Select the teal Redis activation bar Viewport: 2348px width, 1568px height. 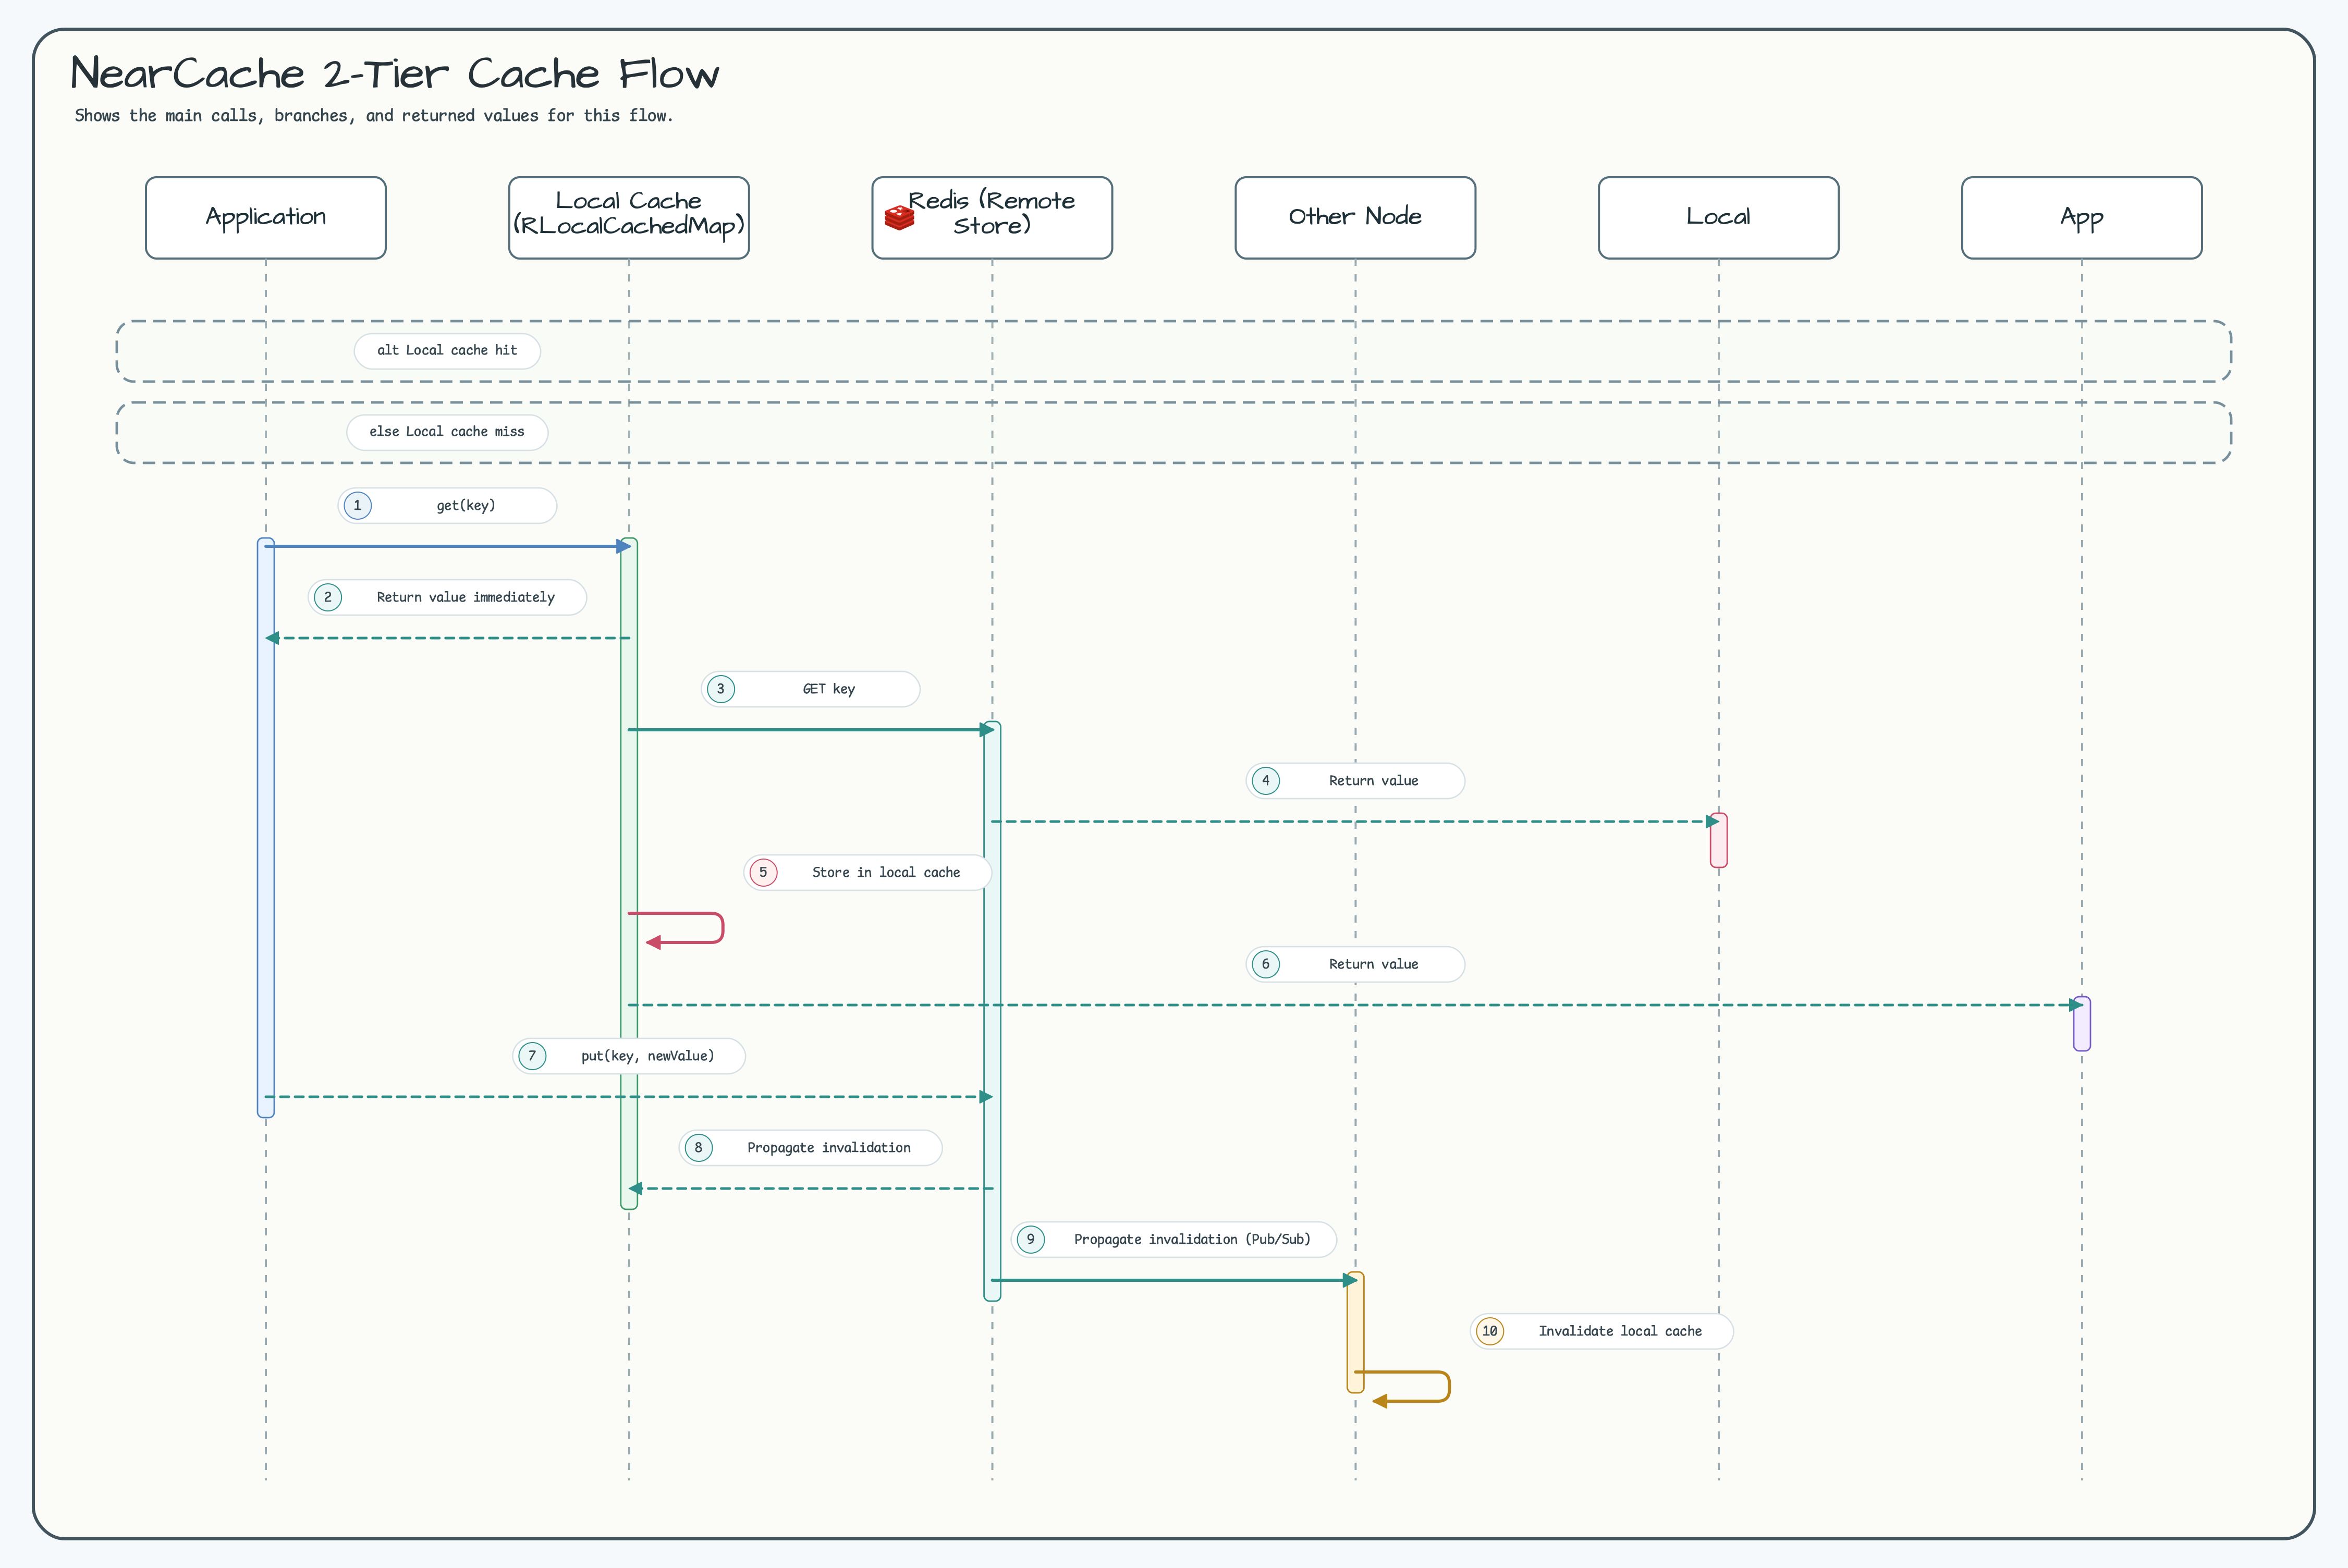(x=992, y=1011)
